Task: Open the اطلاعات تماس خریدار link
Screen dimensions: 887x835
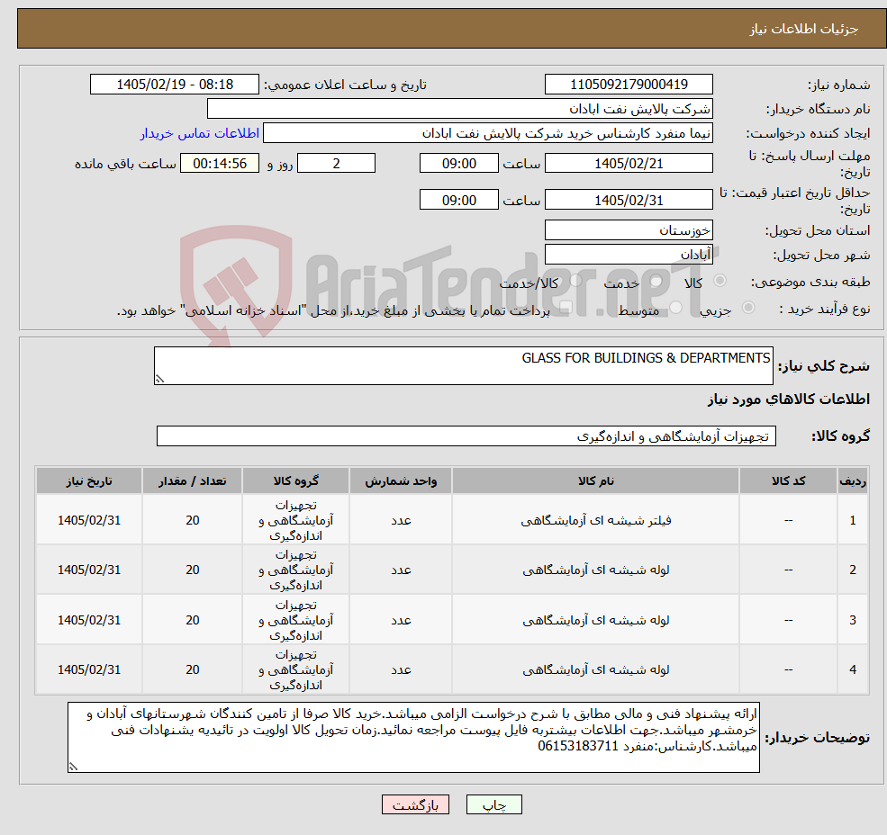Action: tap(200, 133)
